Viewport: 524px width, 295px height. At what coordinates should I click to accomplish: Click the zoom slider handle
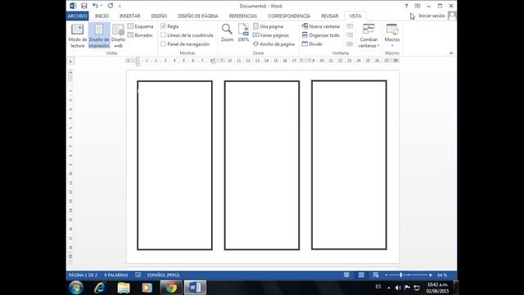pos(400,275)
